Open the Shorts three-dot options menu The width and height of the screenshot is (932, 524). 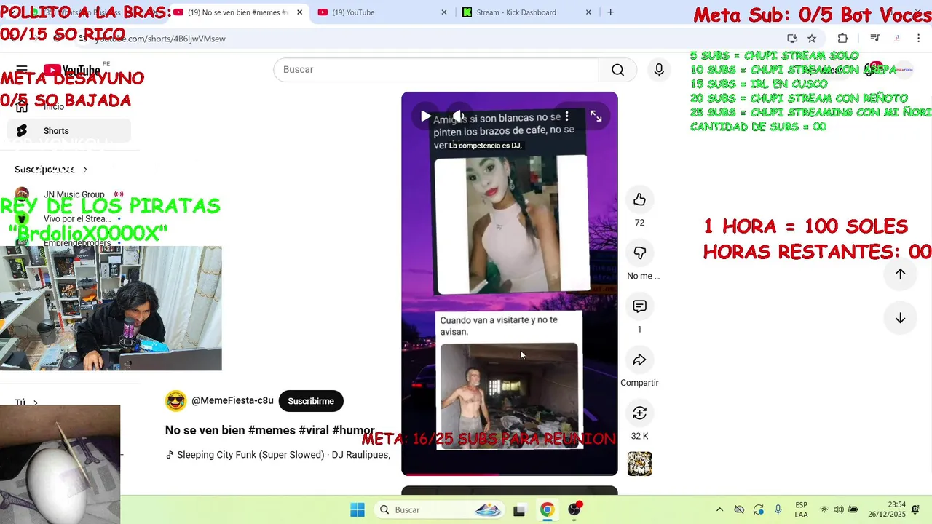click(567, 116)
